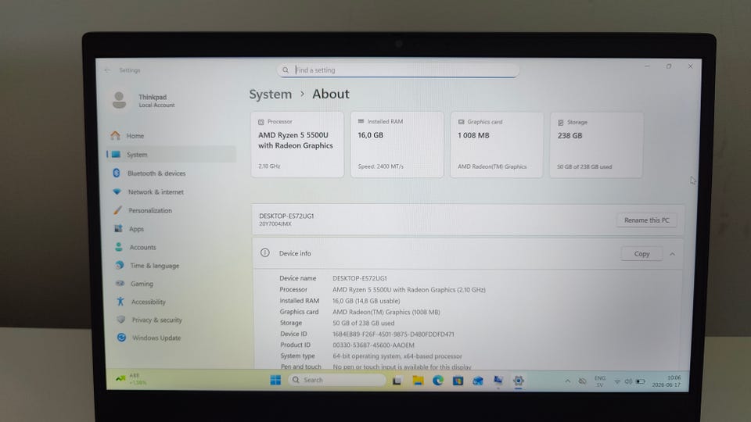Focus the Find a setting box
751x422 pixels.
point(398,70)
